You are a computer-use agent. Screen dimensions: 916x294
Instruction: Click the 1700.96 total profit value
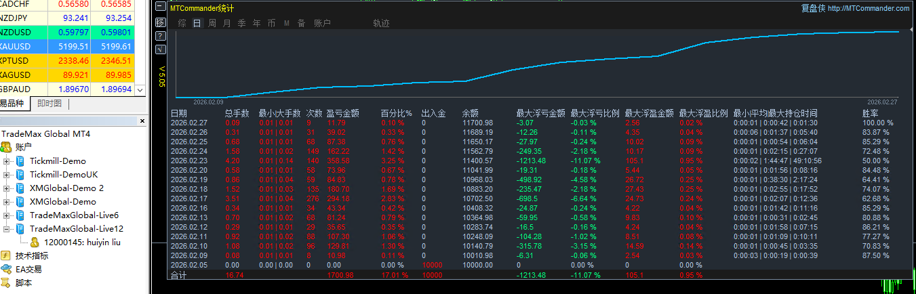[x=340, y=275]
